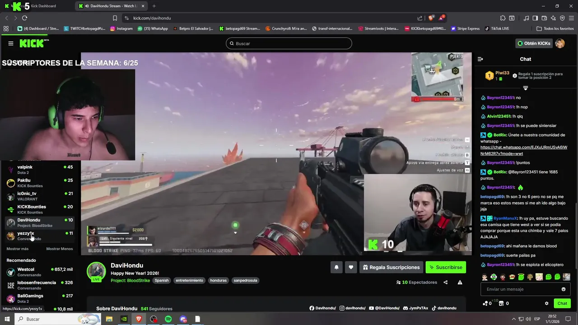Open browser extensions puzzle icon
578x325 pixels.
point(503,18)
